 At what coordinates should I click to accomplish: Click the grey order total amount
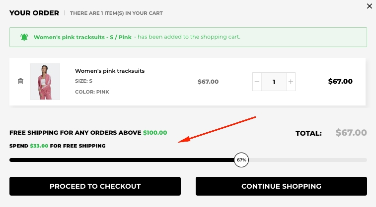click(351, 133)
